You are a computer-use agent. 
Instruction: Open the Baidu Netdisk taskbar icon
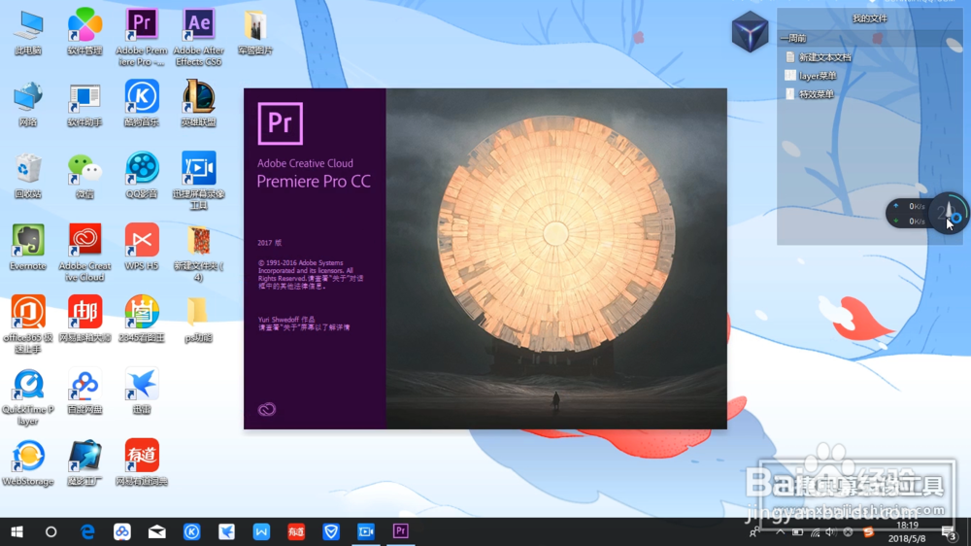point(122,531)
